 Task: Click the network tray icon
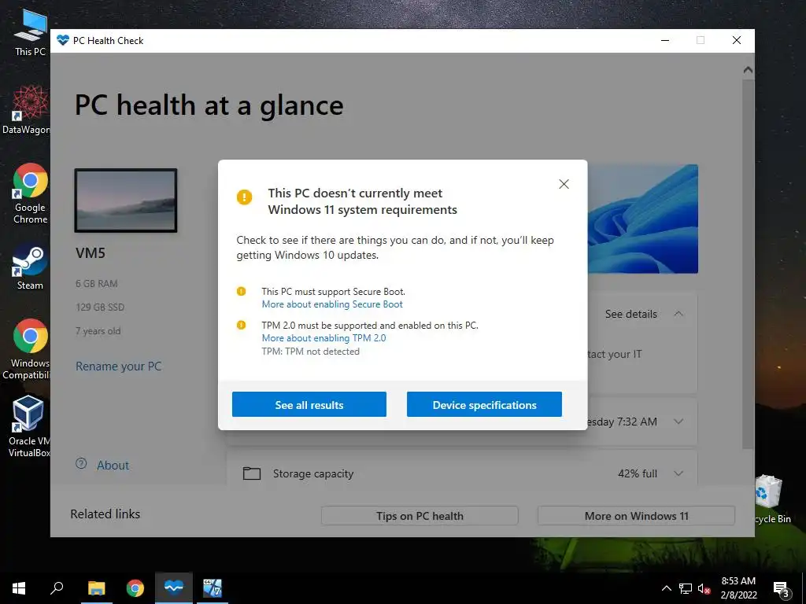[x=686, y=588]
